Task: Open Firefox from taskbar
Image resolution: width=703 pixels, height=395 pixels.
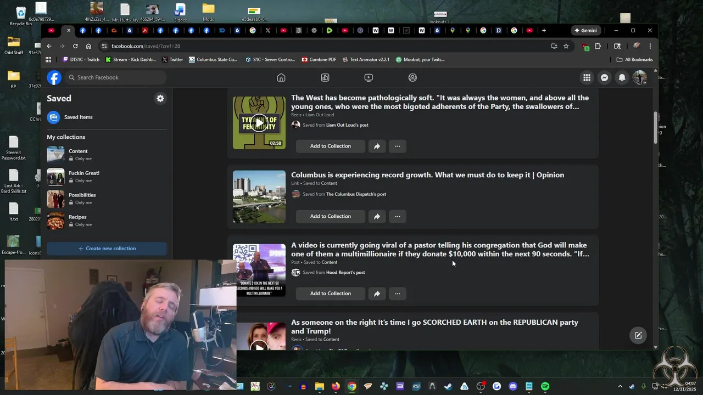Action: (336, 386)
